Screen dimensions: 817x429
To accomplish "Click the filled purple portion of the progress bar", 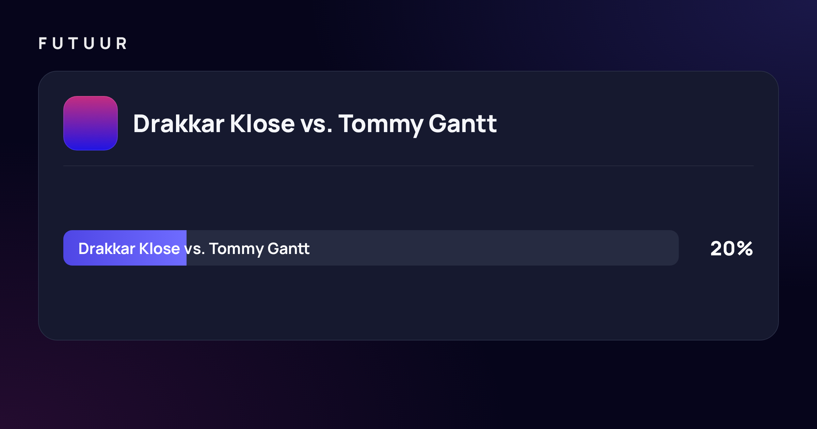I will [x=125, y=248].
